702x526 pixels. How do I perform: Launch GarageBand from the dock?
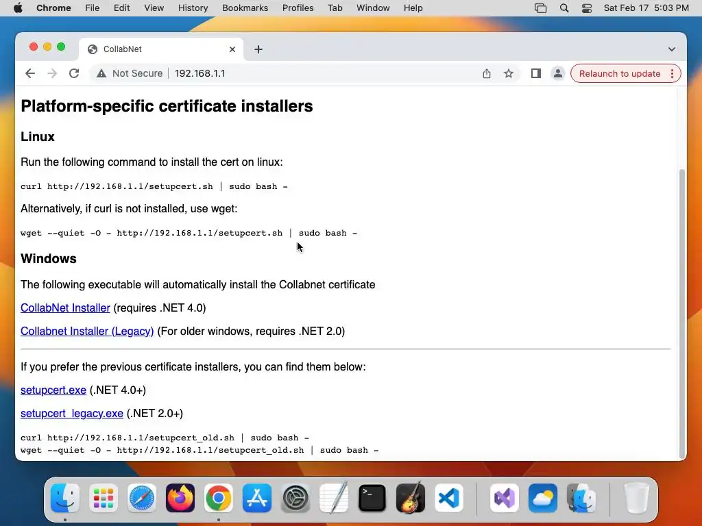click(x=411, y=498)
